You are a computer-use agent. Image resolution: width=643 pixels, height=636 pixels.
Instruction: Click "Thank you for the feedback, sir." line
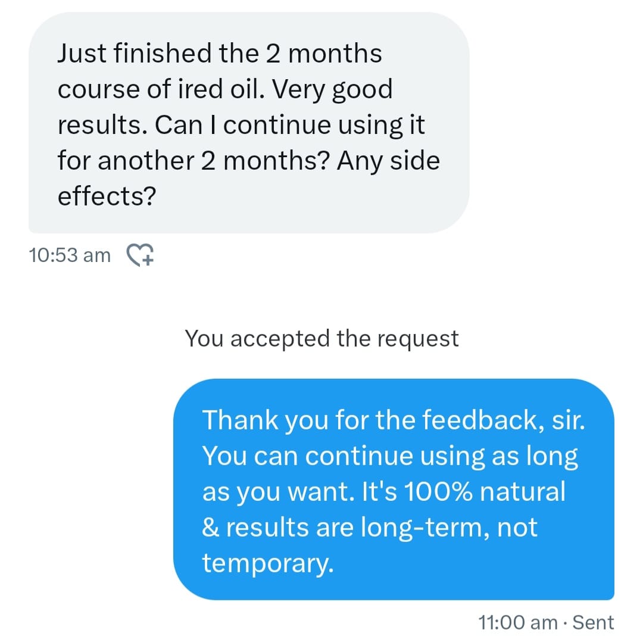[x=394, y=420]
